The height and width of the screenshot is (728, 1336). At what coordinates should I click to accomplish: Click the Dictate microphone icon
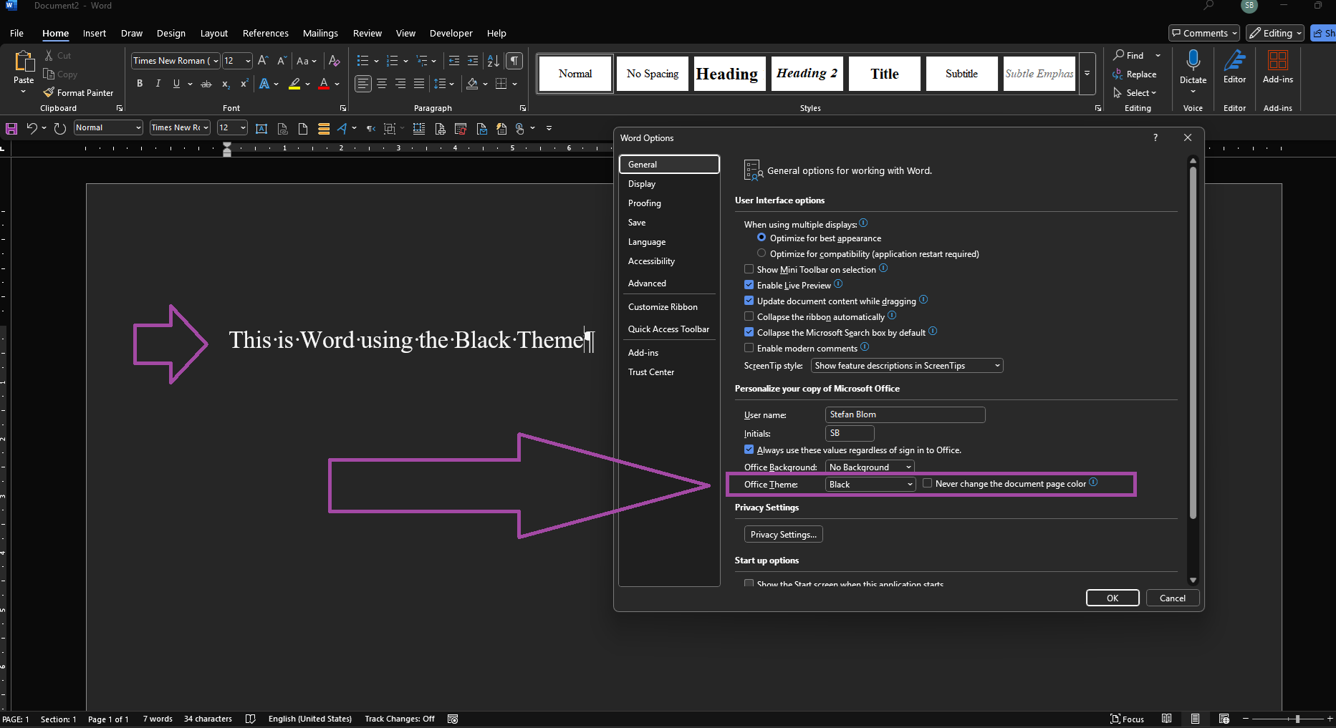(x=1193, y=60)
